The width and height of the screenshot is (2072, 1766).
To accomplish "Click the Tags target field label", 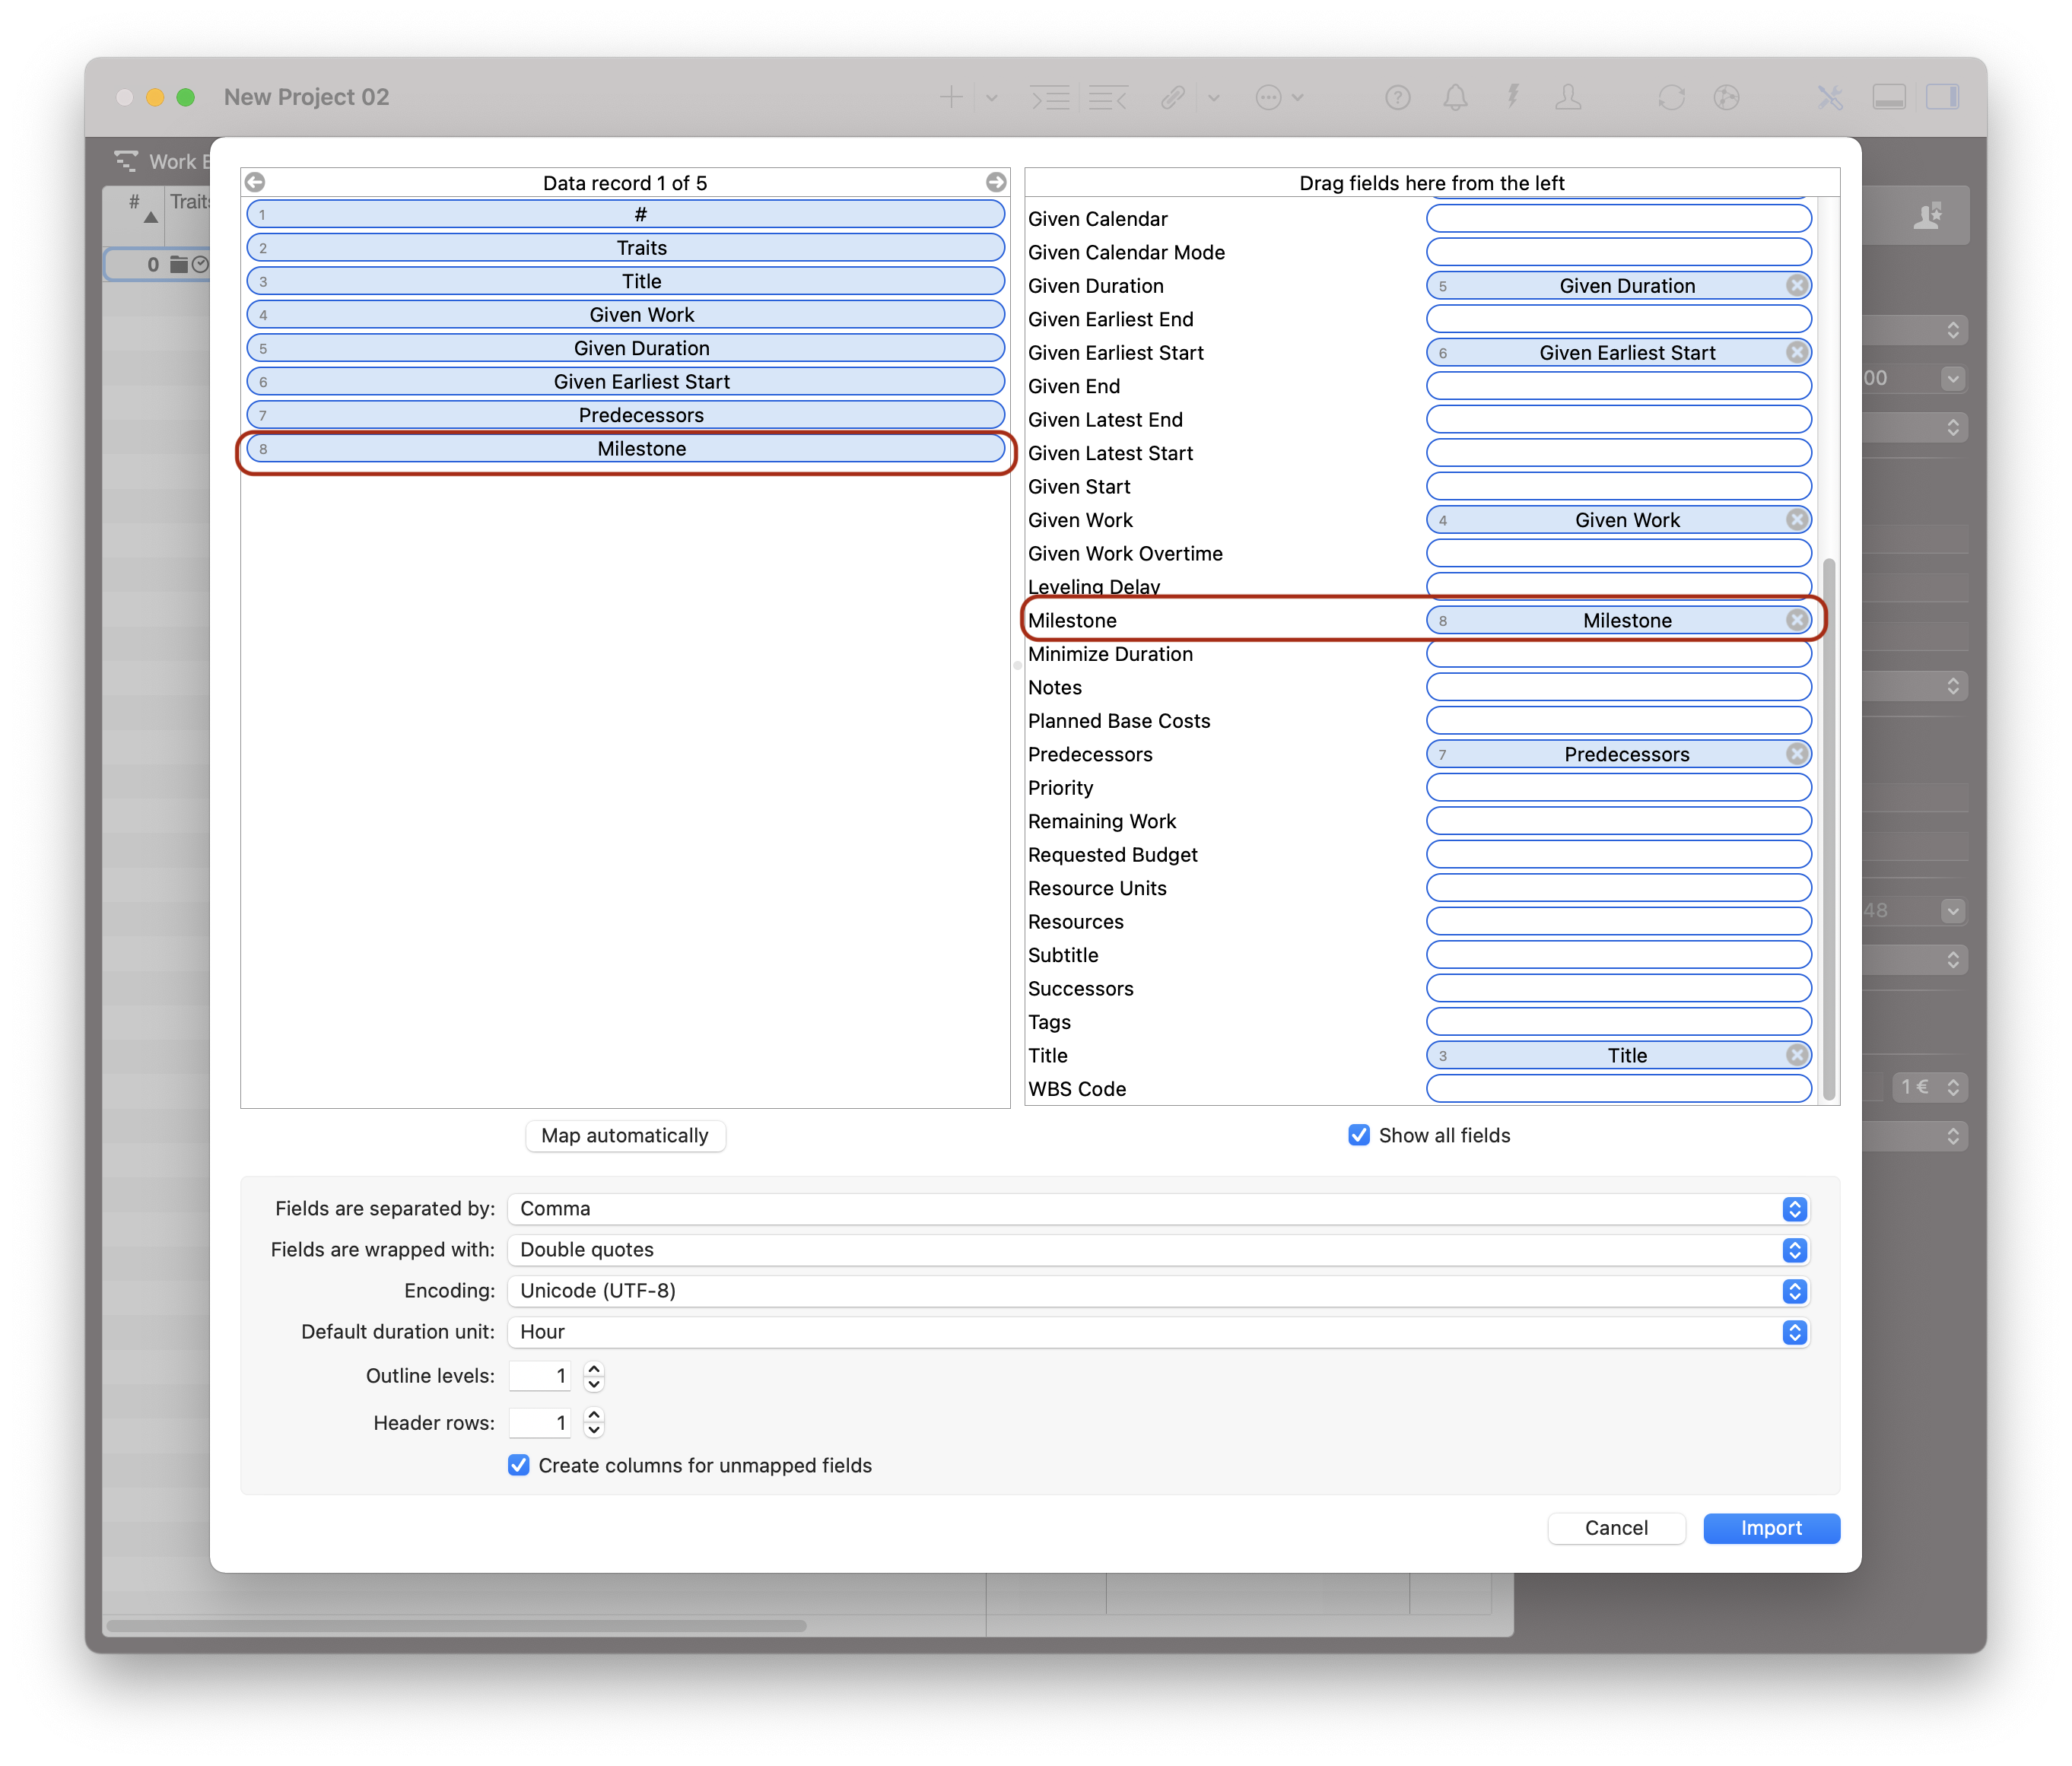I will coord(1049,1022).
